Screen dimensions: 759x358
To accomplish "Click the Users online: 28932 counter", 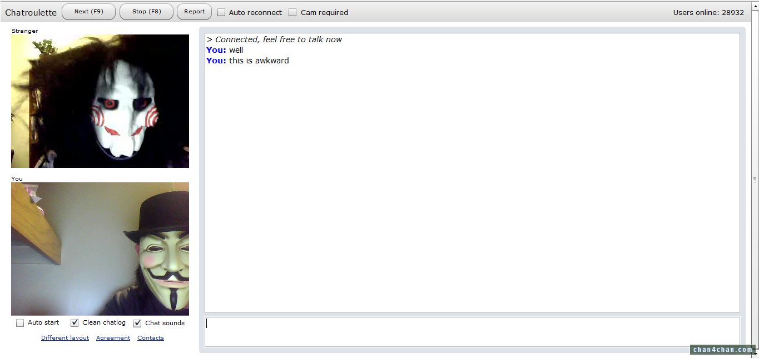I will pyautogui.click(x=708, y=12).
